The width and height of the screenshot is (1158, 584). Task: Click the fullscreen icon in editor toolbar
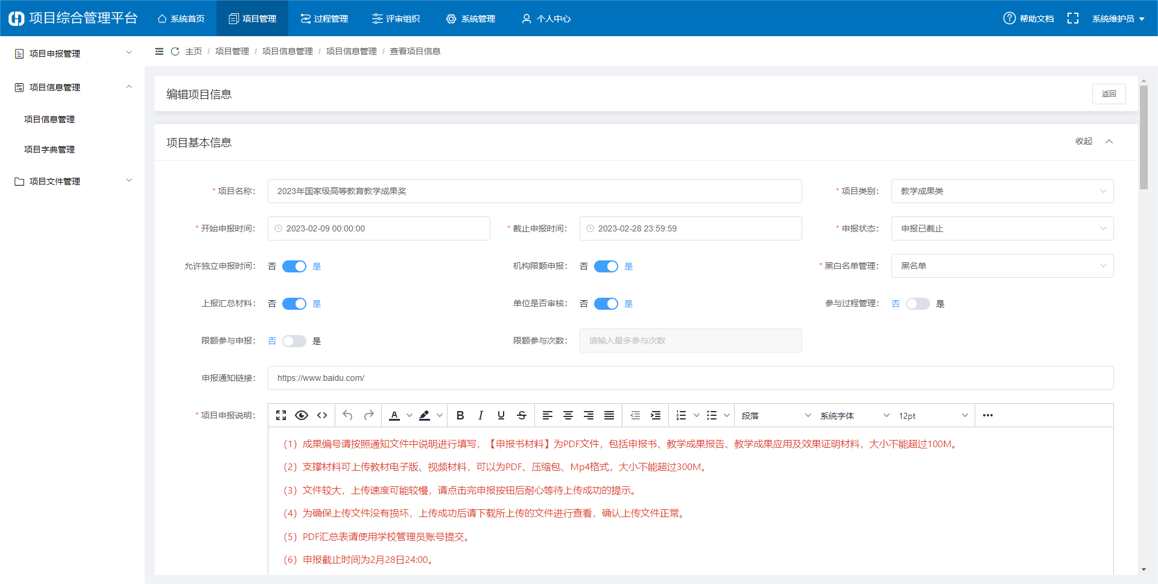click(x=281, y=415)
